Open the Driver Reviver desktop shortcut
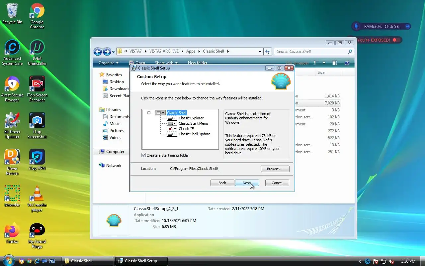 pyautogui.click(x=12, y=162)
